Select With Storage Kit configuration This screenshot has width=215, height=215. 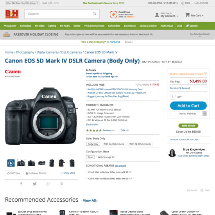tap(106, 157)
